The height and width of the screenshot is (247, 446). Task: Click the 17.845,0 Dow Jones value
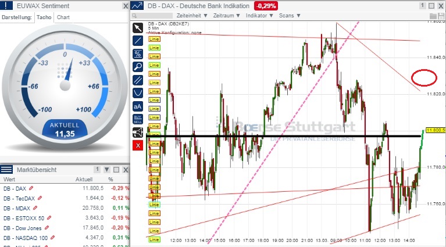coord(93,228)
